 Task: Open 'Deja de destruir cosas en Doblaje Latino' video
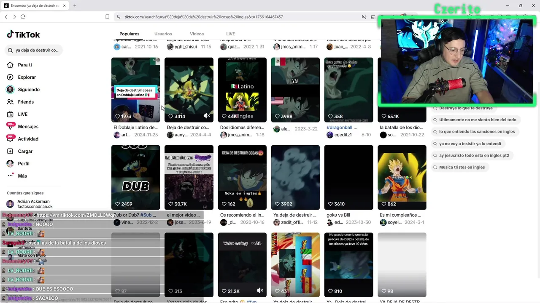pos(135,90)
